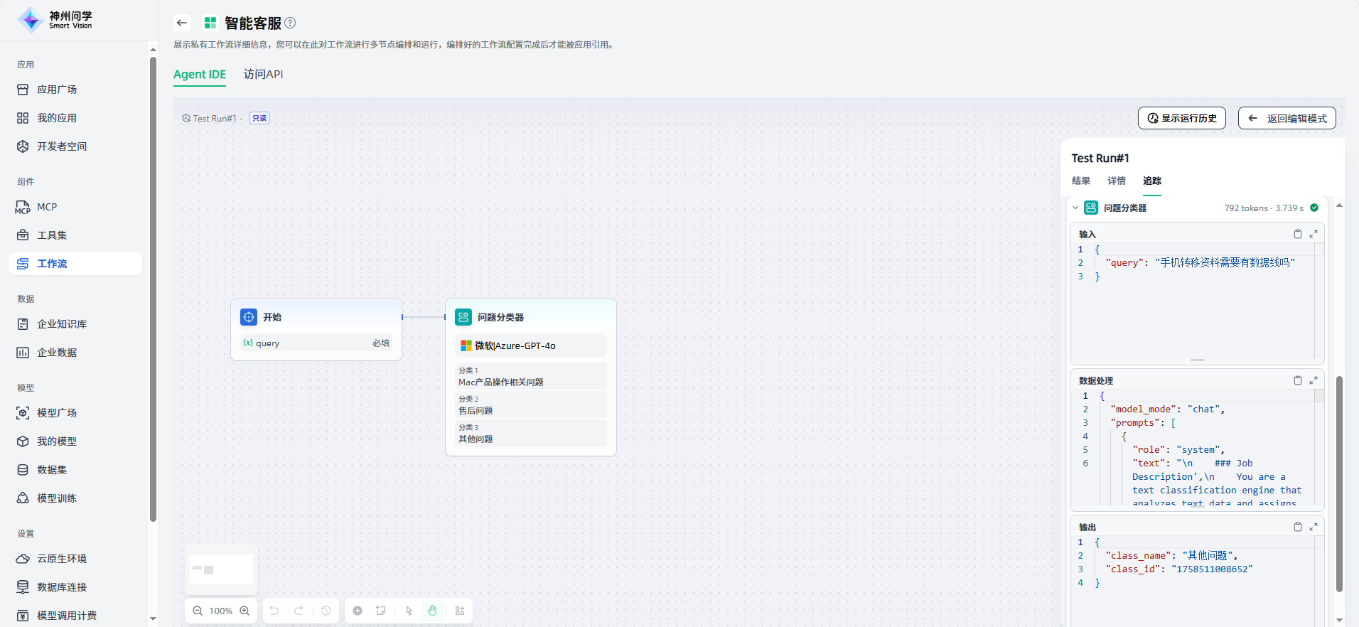
Task: Click the add note icon
Action: pyautogui.click(x=381, y=611)
